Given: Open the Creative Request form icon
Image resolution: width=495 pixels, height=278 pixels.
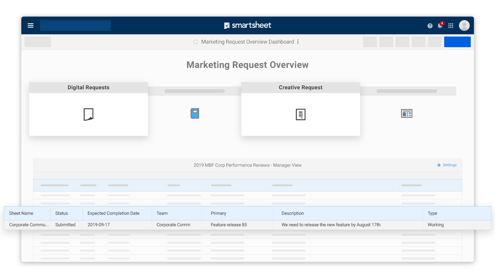Looking at the screenshot, I should pos(301,114).
